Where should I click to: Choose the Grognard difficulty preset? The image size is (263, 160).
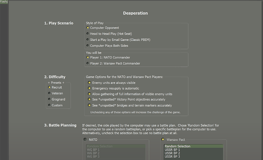coord(50,99)
